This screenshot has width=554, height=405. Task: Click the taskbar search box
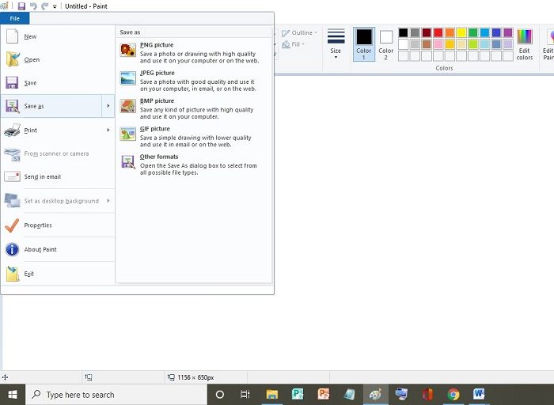[x=116, y=395]
